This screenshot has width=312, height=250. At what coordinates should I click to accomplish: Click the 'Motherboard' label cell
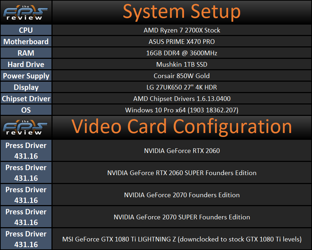(x=26, y=41)
